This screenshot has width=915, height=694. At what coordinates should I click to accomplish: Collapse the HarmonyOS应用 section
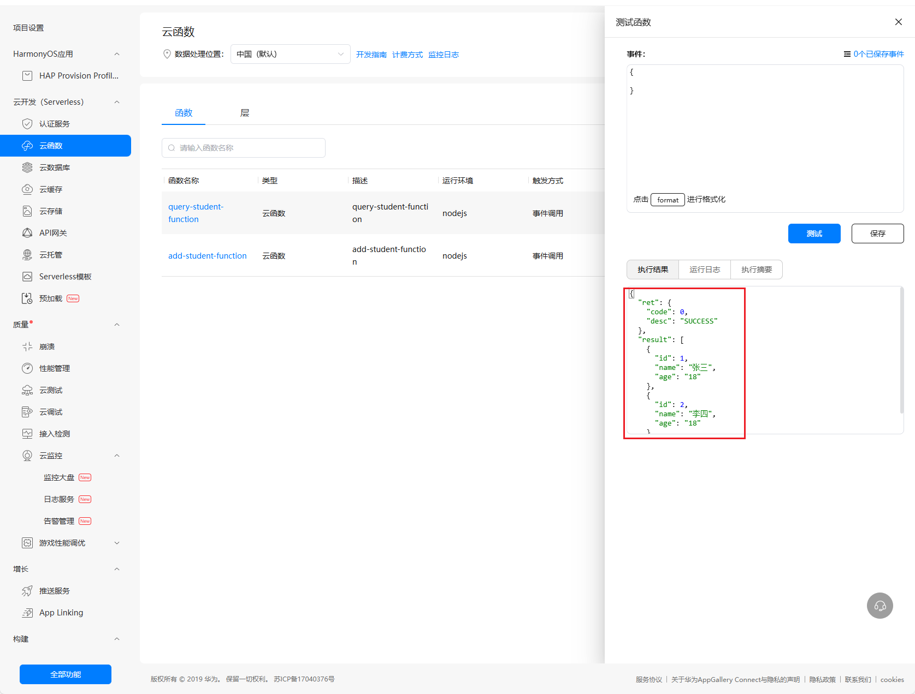117,54
